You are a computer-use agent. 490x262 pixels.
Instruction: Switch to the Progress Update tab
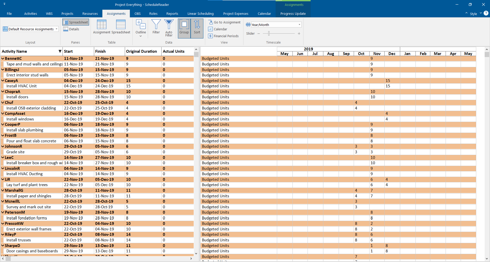coord(293,13)
